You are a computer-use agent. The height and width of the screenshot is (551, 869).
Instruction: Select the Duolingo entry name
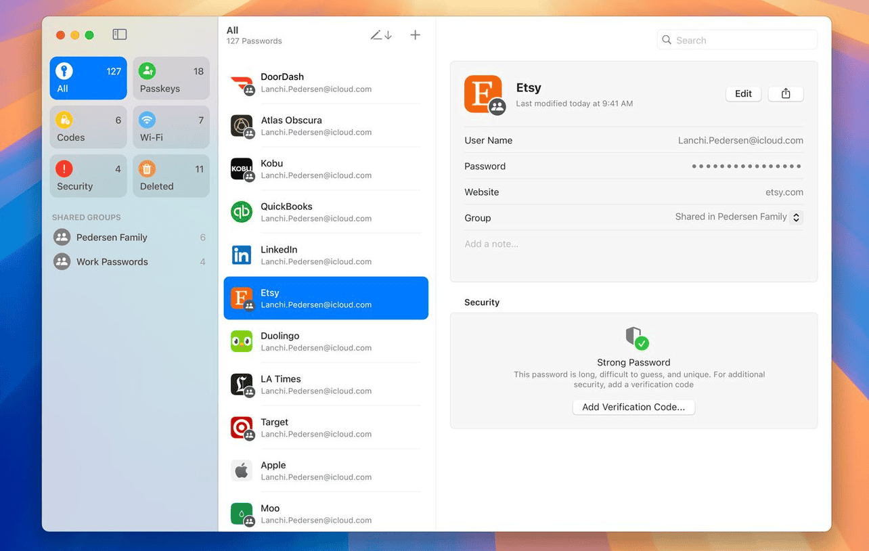click(280, 336)
